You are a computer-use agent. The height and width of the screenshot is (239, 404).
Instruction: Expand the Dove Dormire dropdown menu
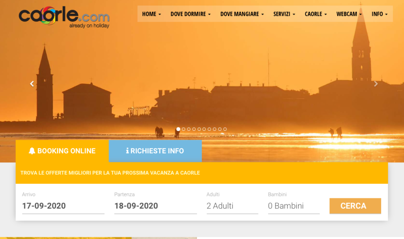coord(191,14)
